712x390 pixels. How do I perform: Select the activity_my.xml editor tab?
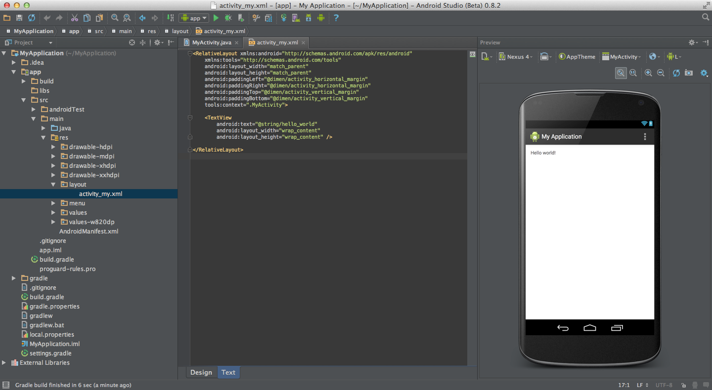point(277,42)
